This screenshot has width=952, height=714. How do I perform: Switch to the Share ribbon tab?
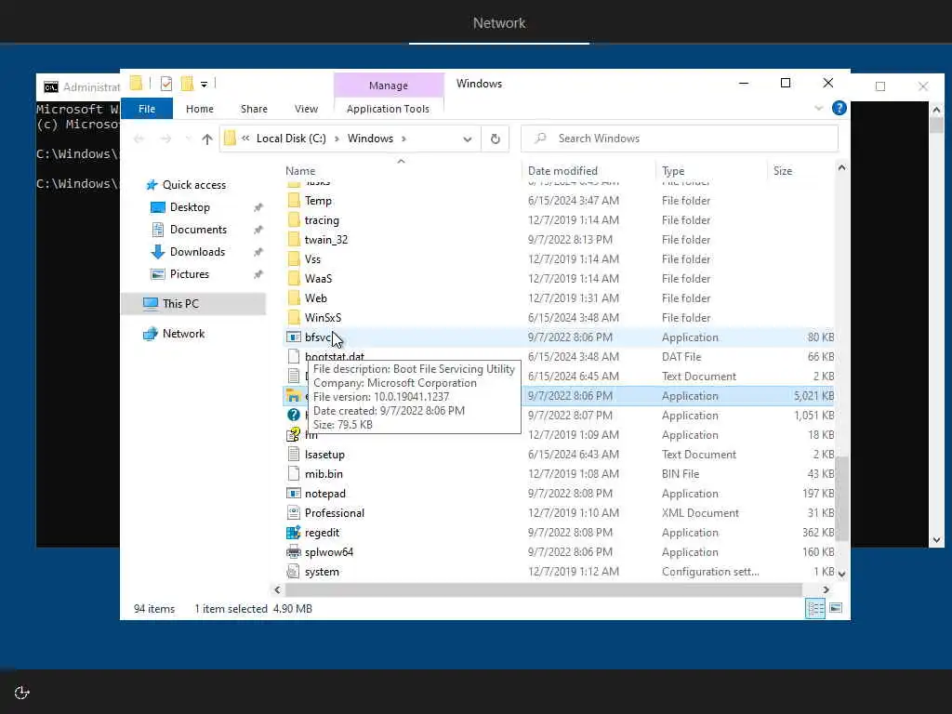pos(254,109)
